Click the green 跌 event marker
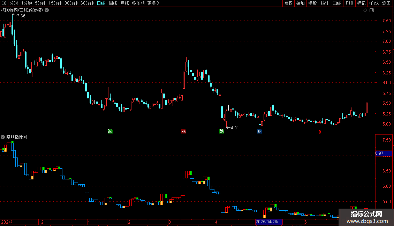Screen dimensions: 394x226 (221, 131)
